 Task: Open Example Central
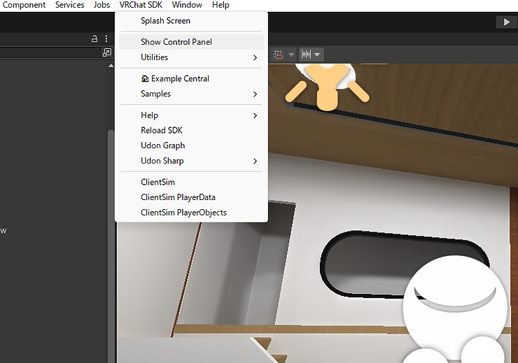[191, 78]
